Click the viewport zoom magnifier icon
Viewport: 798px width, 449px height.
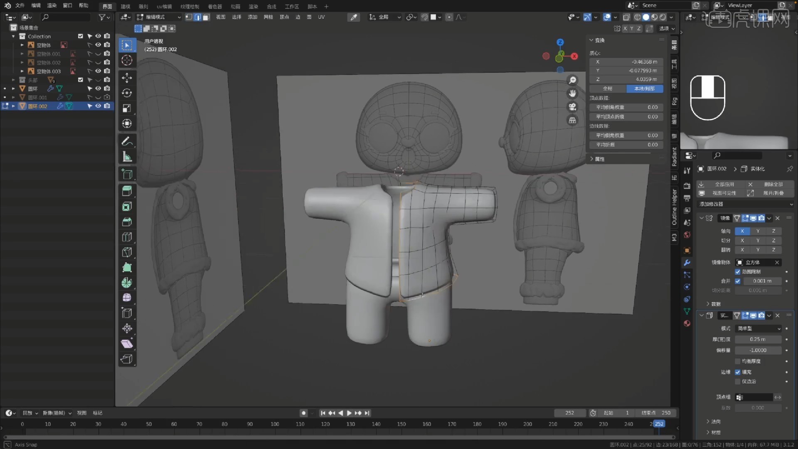[x=572, y=80]
